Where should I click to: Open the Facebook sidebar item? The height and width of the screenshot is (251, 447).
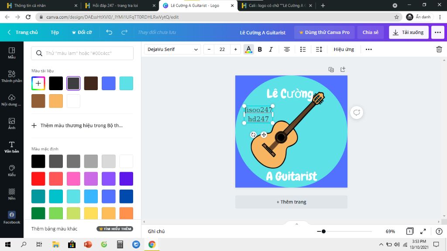[12, 218]
